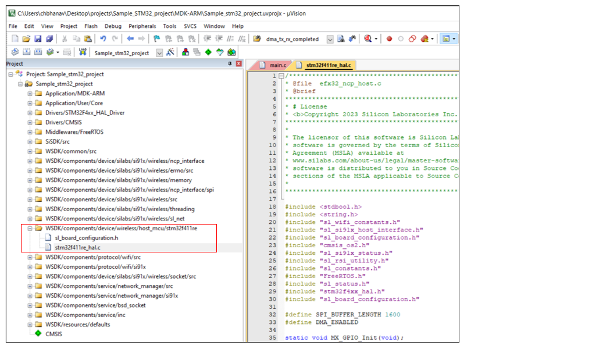
Task: Download code to flash with Load
Action: pos(82,52)
